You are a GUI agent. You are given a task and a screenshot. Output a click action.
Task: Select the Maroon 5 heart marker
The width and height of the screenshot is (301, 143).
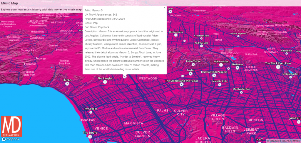coord(125,77)
